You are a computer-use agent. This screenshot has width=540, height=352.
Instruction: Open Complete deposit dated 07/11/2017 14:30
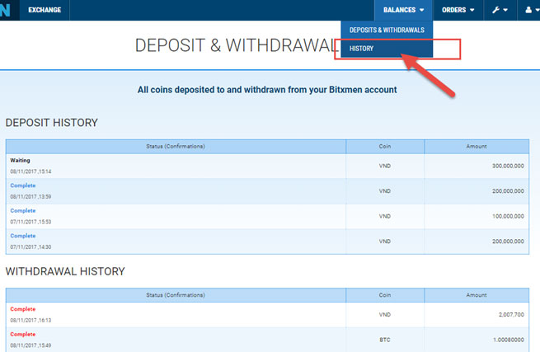(x=22, y=236)
